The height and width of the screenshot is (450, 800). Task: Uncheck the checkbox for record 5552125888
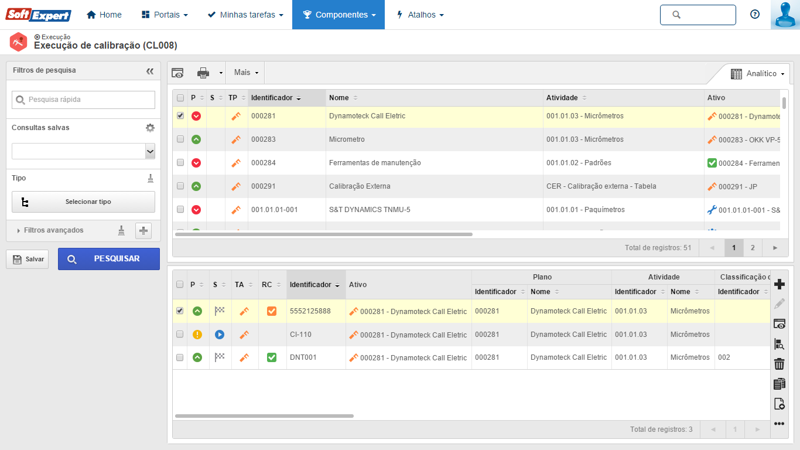click(x=180, y=311)
